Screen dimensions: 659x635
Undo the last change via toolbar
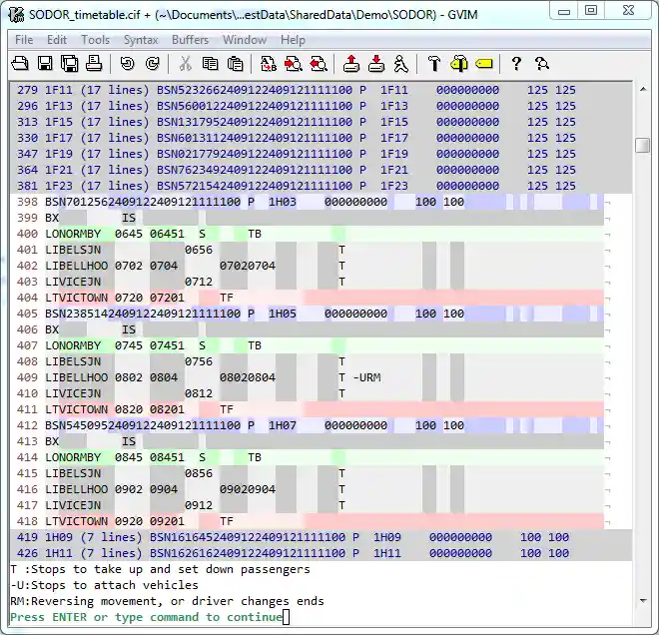pos(127,64)
